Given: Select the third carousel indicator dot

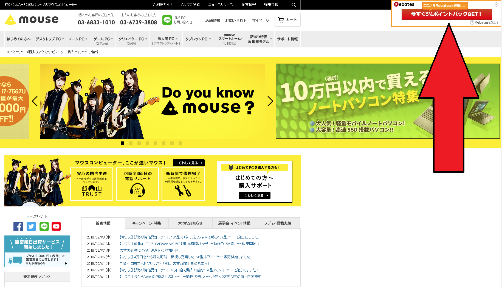Looking at the screenshot, I should (x=139, y=143).
